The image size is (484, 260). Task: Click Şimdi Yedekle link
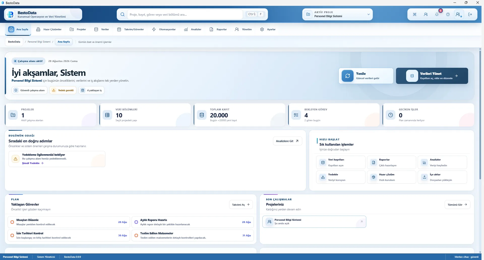coord(33,163)
